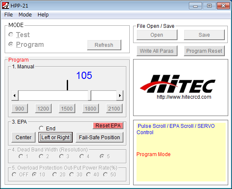Click the http://www.hitecrcd.com link
The image size is (232, 189).
point(184,97)
